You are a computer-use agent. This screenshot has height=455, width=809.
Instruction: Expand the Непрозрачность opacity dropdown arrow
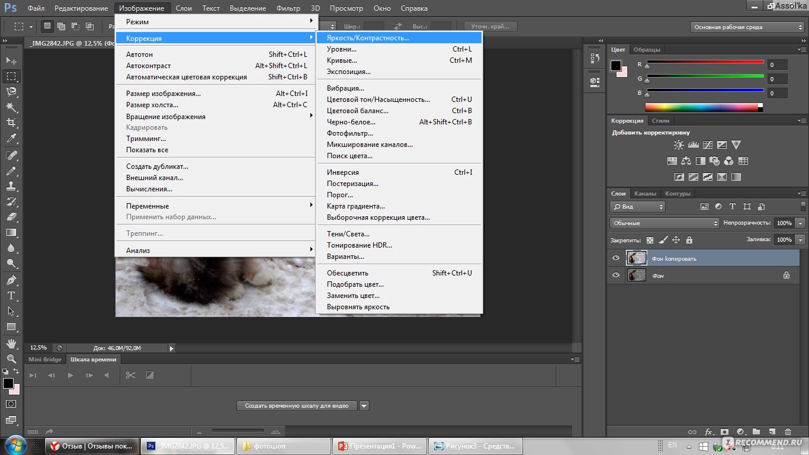click(801, 223)
